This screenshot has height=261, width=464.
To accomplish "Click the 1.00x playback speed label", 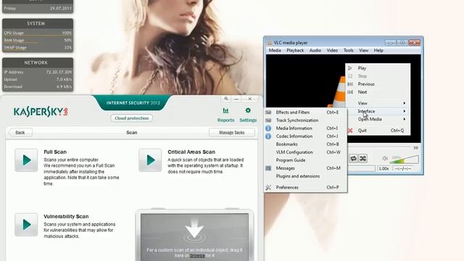I will pyautogui.click(x=384, y=168).
